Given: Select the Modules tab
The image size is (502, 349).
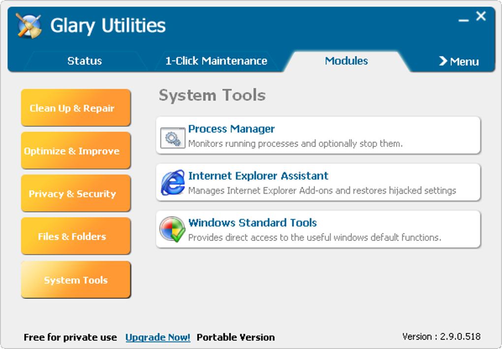Looking at the screenshot, I should (x=346, y=61).
